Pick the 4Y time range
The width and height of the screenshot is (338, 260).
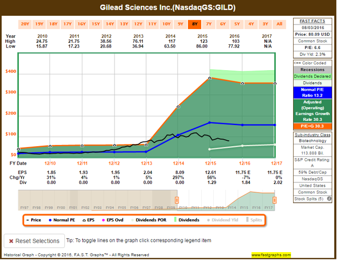click(x=251, y=24)
